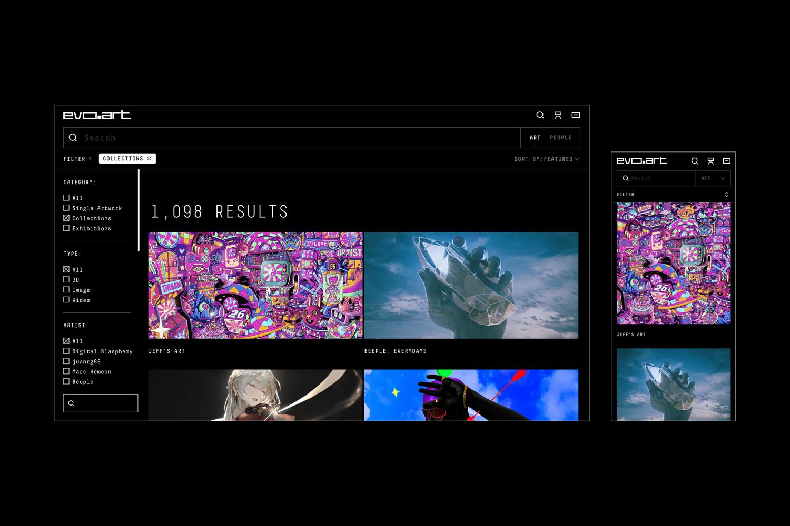Open the profile icon in desktop header
This screenshot has width=790, height=526.
[558, 115]
